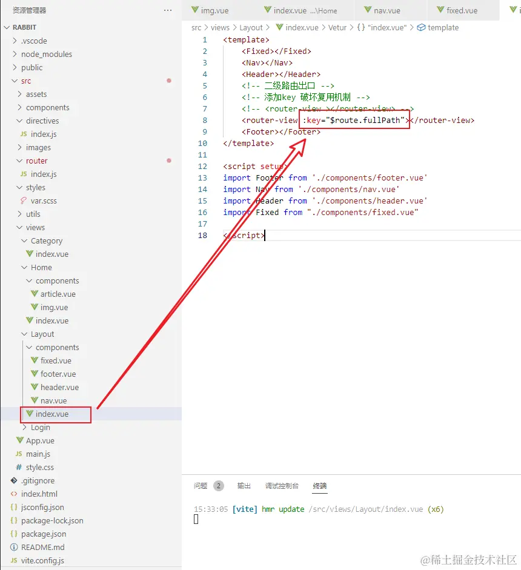Click the views breadcrumb segment
The width and height of the screenshot is (521, 570).
point(221,28)
